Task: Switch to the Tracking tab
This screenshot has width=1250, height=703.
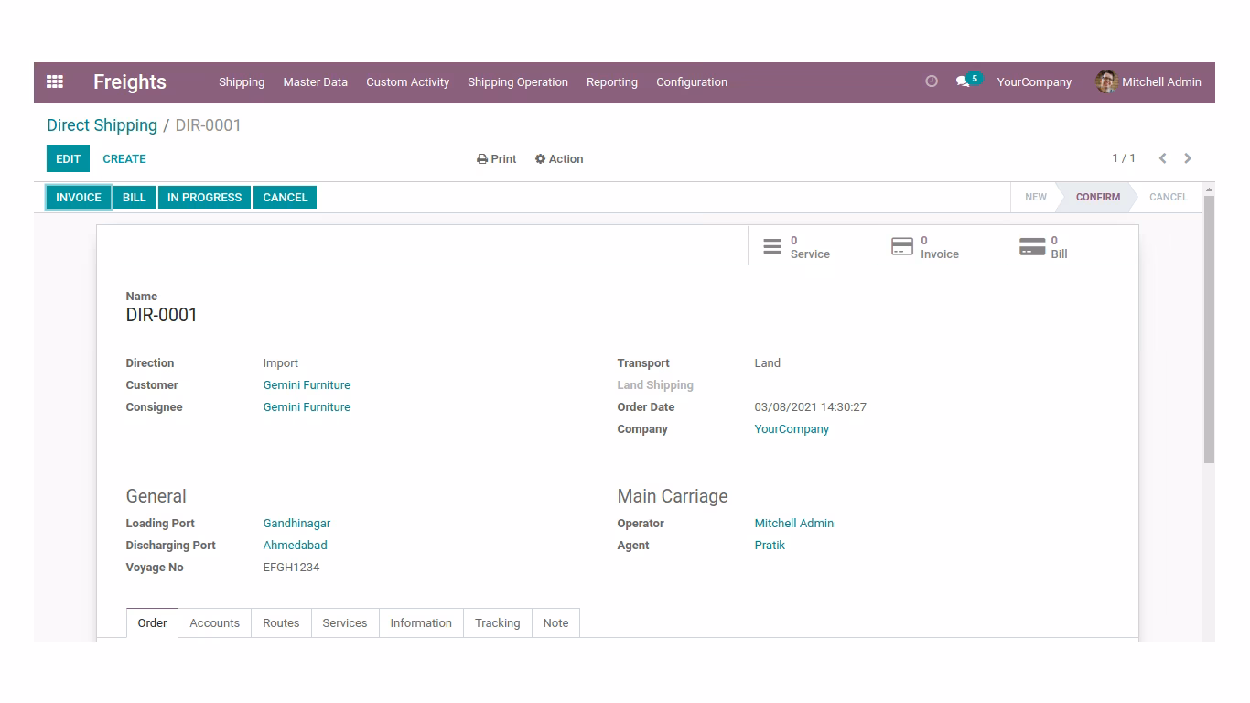Action: click(497, 622)
